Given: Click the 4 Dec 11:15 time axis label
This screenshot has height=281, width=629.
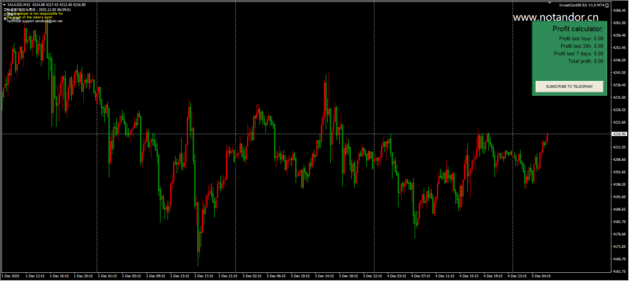Looking at the screenshot, I should point(445,276).
